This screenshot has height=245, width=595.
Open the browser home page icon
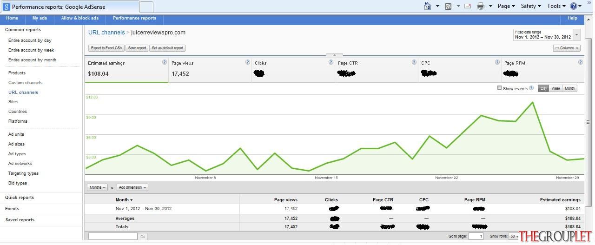coord(428,6)
